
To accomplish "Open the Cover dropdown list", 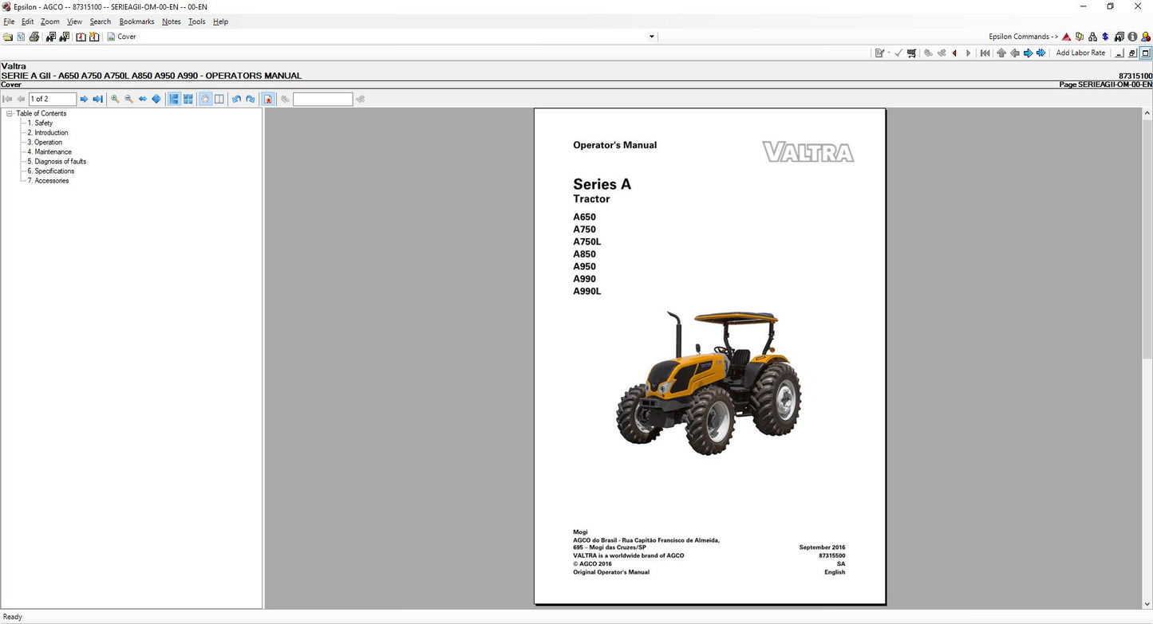I will [651, 37].
